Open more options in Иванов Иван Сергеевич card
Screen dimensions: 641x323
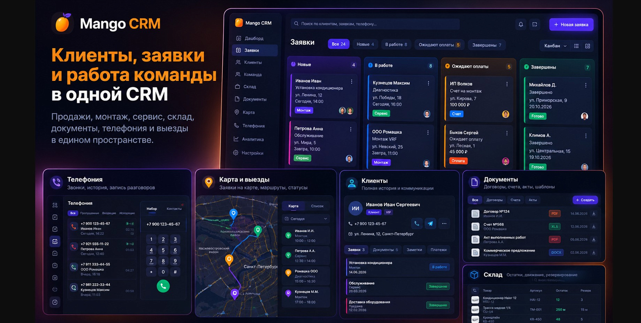coord(444,224)
